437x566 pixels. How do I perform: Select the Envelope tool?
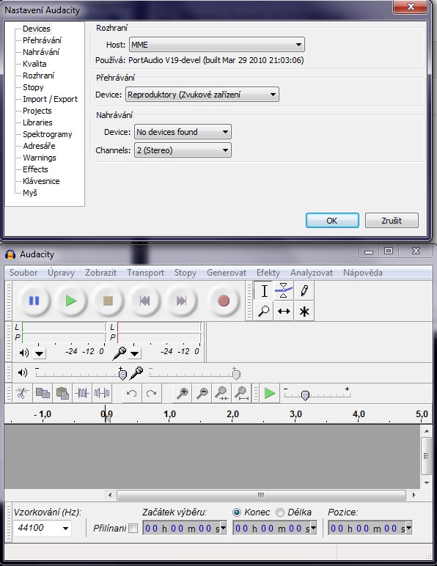click(284, 290)
